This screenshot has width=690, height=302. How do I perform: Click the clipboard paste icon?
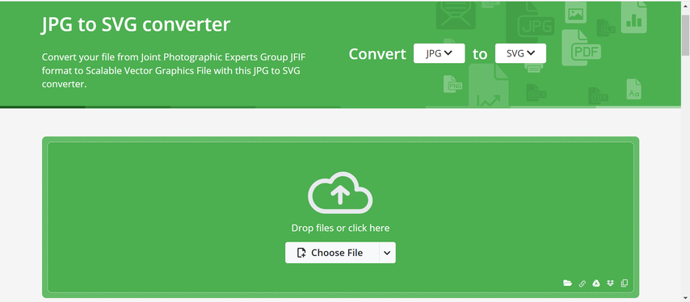[624, 283]
